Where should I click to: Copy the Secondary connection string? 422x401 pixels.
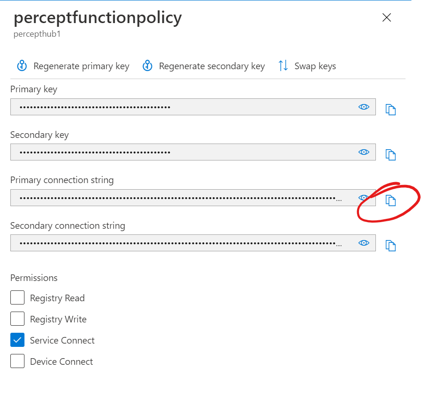(x=390, y=245)
